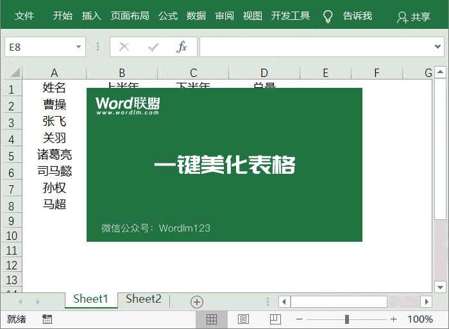Screen dimensions: 449x329
Task: Click the Insert Function fx icon
Action: pyautogui.click(x=182, y=47)
